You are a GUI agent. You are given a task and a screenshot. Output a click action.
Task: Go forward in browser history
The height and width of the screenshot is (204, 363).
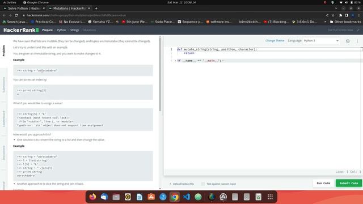click(10, 15)
